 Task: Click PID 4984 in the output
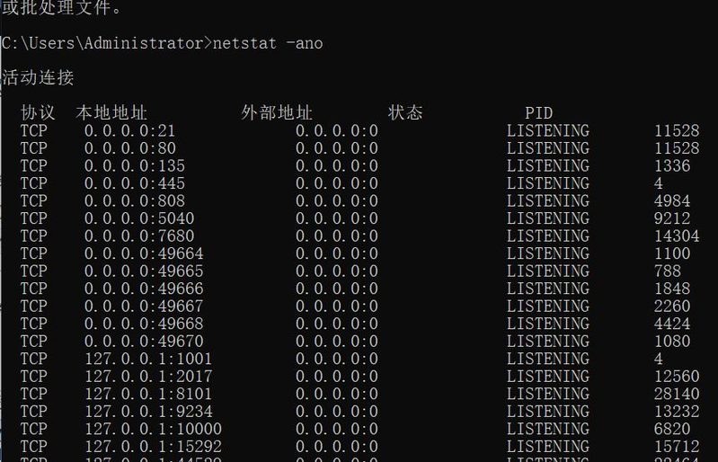tap(672, 200)
